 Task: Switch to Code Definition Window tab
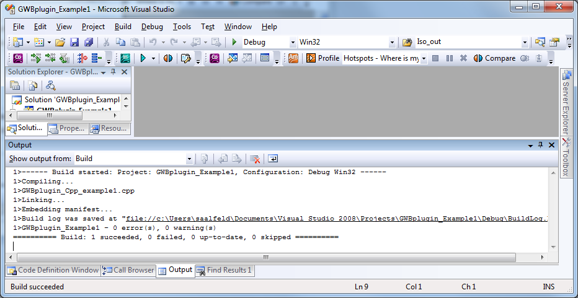click(53, 270)
